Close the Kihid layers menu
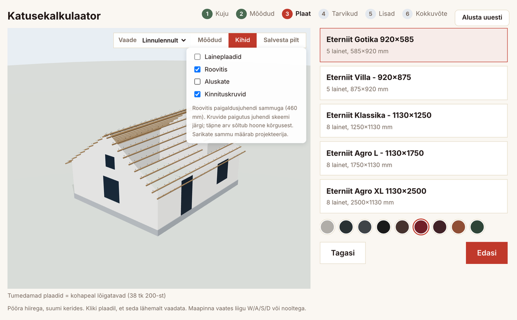The height and width of the screenshot is (320, 517). coord(243,40)
